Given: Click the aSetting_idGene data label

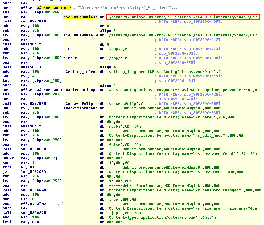Looking at the screenshot, I should (81, 71).
